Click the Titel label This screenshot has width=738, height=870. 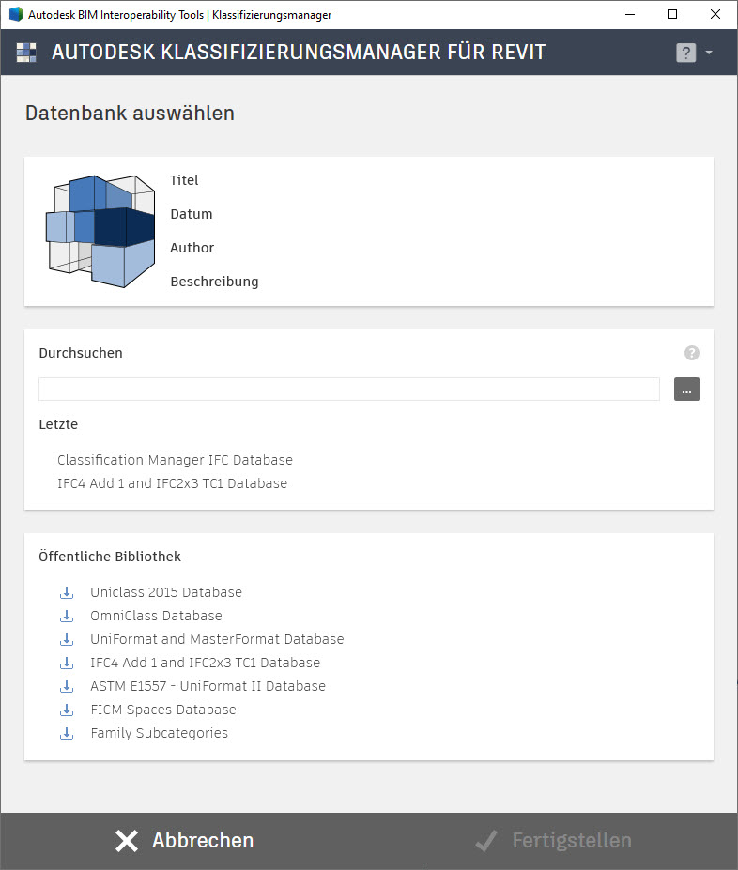point(184,180)
